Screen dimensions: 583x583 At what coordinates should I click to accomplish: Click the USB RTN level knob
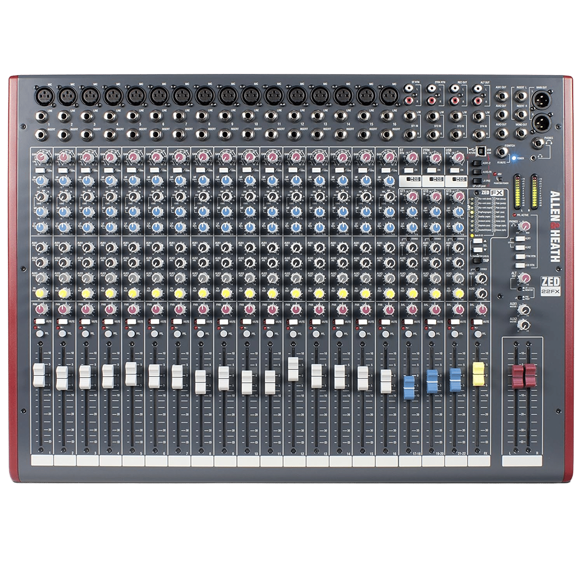pyautogui.click(x=458, y=159)
